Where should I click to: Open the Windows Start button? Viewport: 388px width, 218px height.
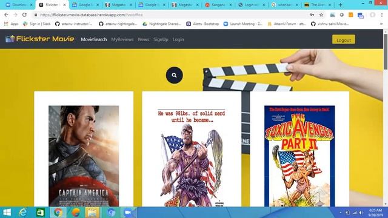[7, 213]
